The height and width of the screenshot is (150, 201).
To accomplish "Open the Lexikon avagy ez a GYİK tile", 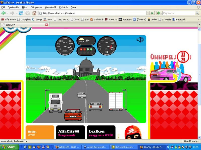I will [101, 132].
